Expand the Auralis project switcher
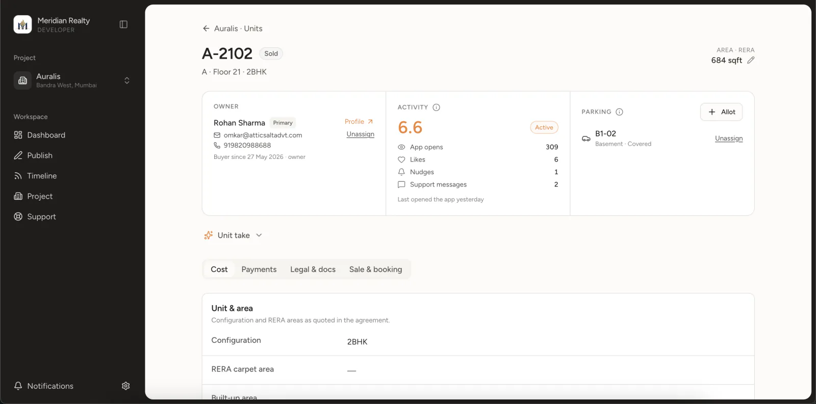 72,80
